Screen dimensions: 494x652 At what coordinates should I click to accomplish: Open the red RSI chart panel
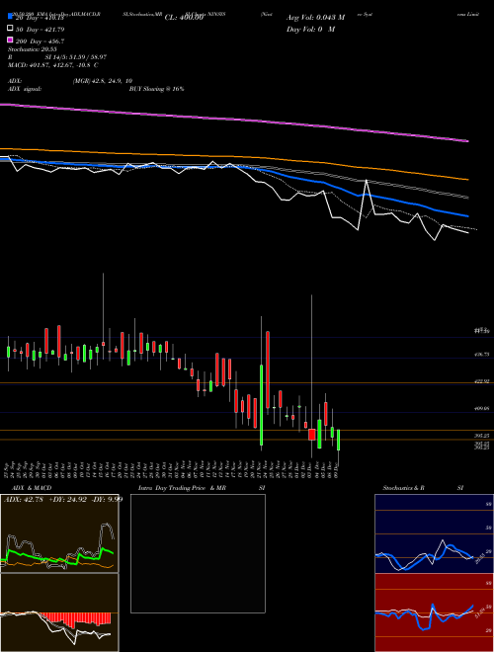tap(434, 612)
